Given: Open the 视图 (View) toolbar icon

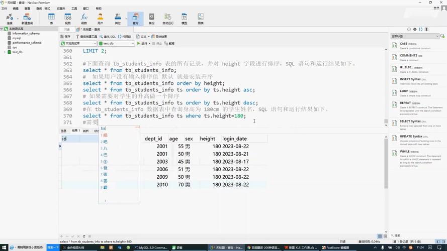Looking at the screenshot, I should [x=68, y=19].
